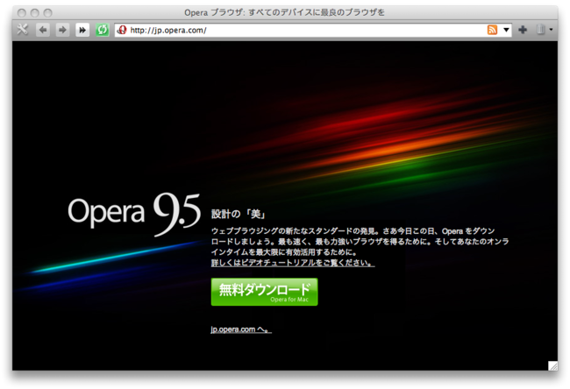The image size is (570, 389).
Task: Minimize the Opera window
Action: [x=34, y=13]
